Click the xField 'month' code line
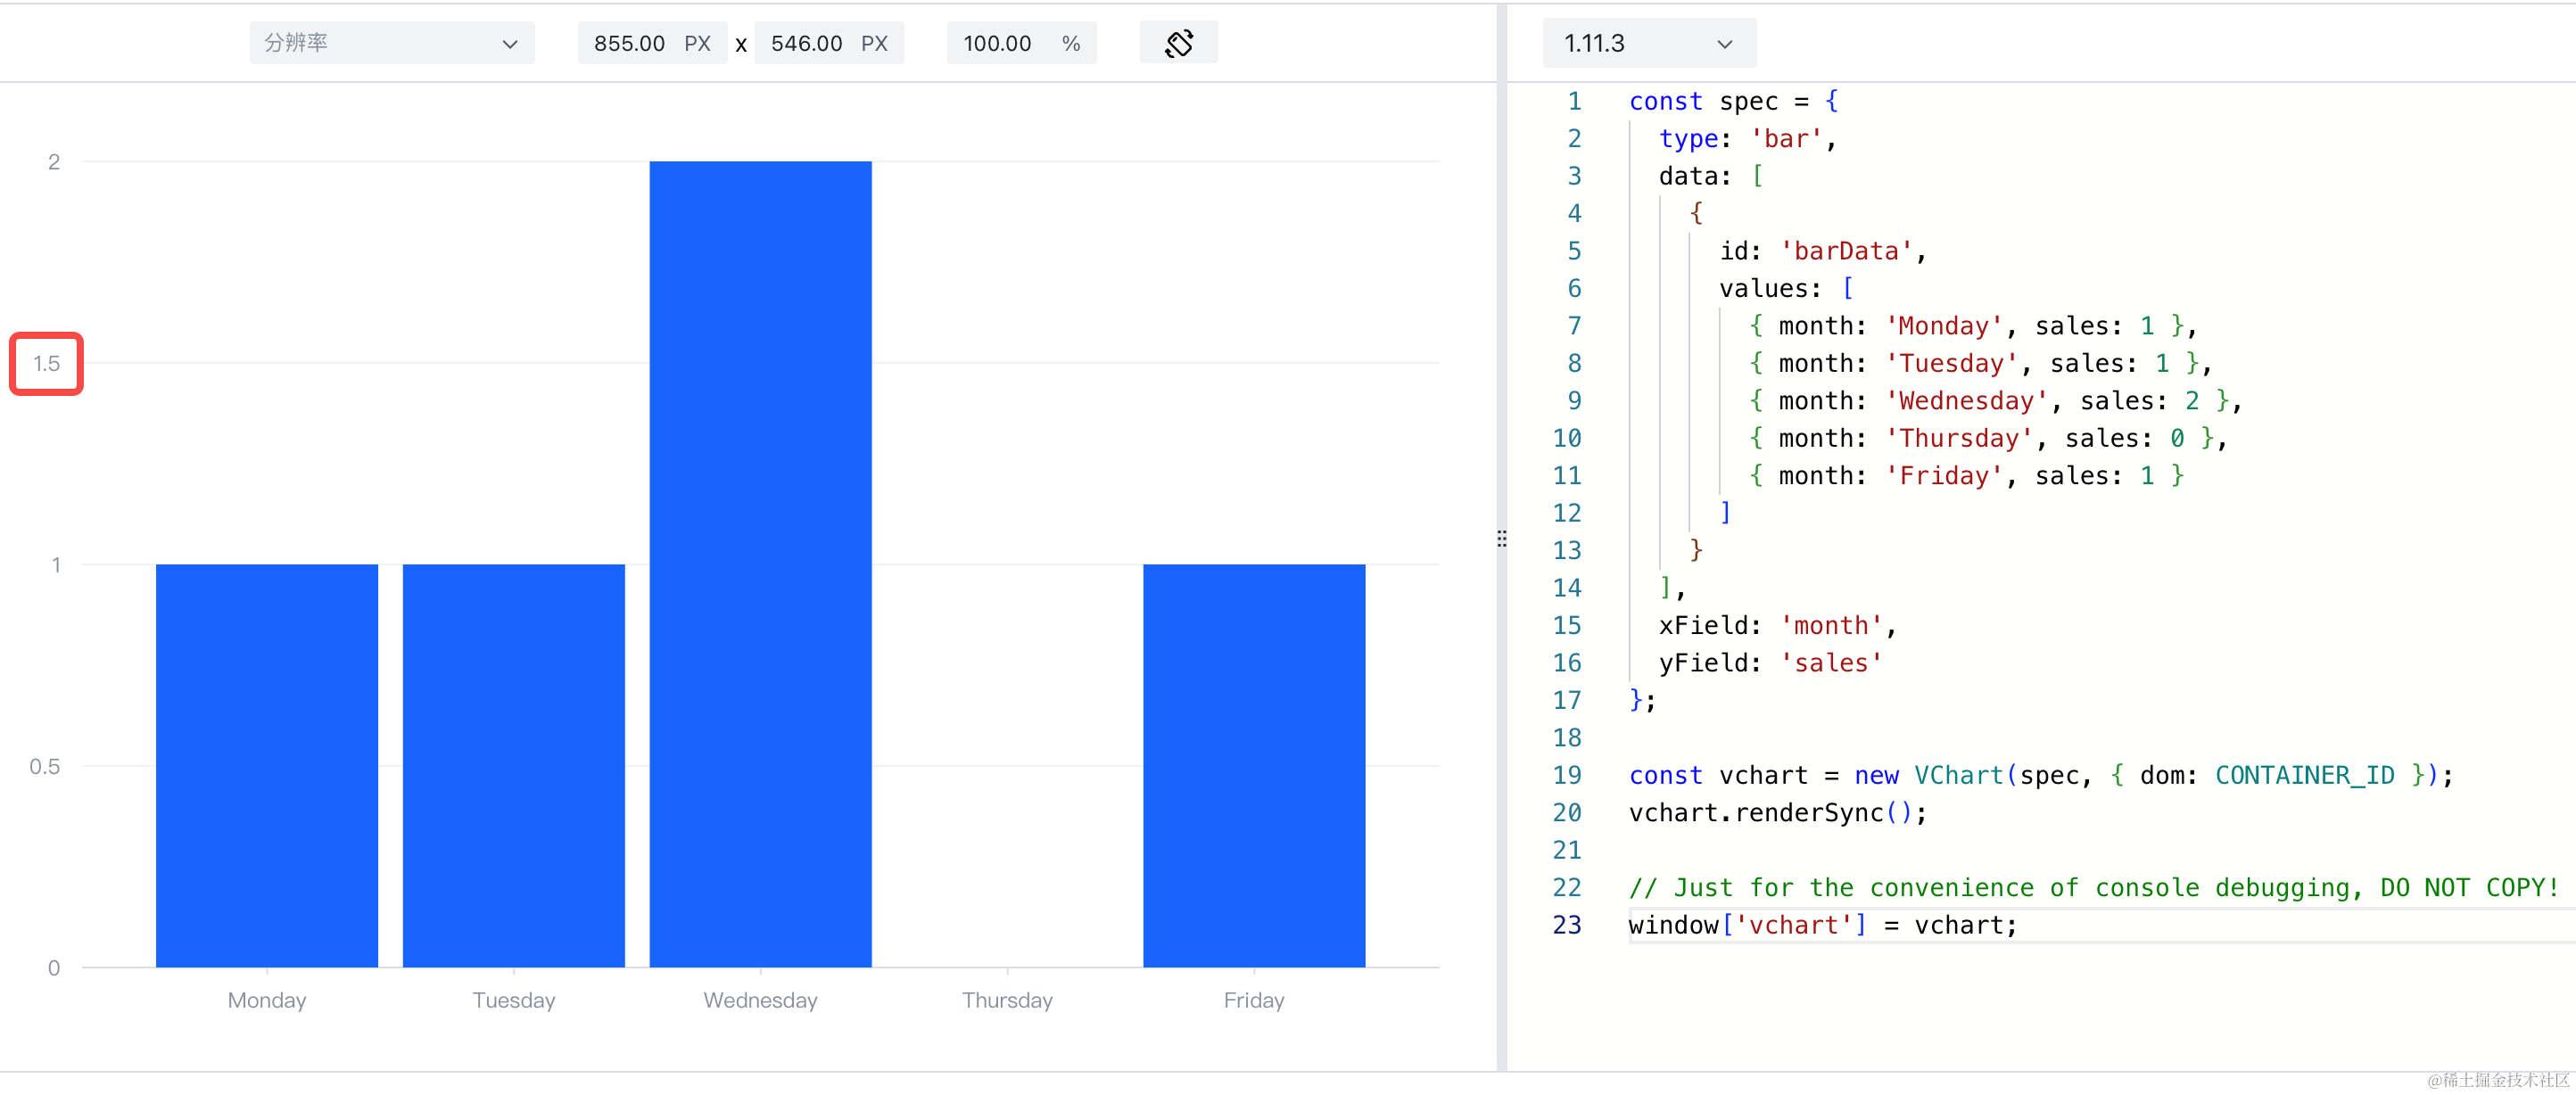The width and height of the screenshot is (2576, 1095). [1777, 626]
